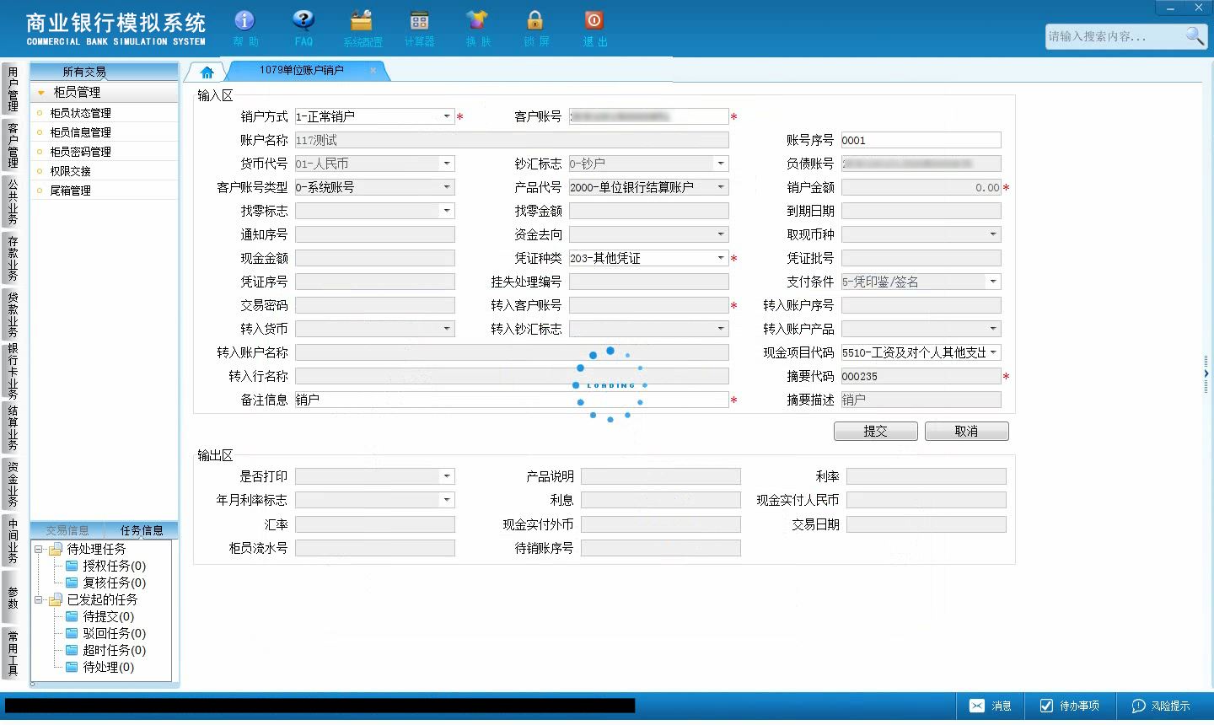Click the 锁屏 lock screen icon
This screenshot has width=1214, height=725.
point(535,28)
